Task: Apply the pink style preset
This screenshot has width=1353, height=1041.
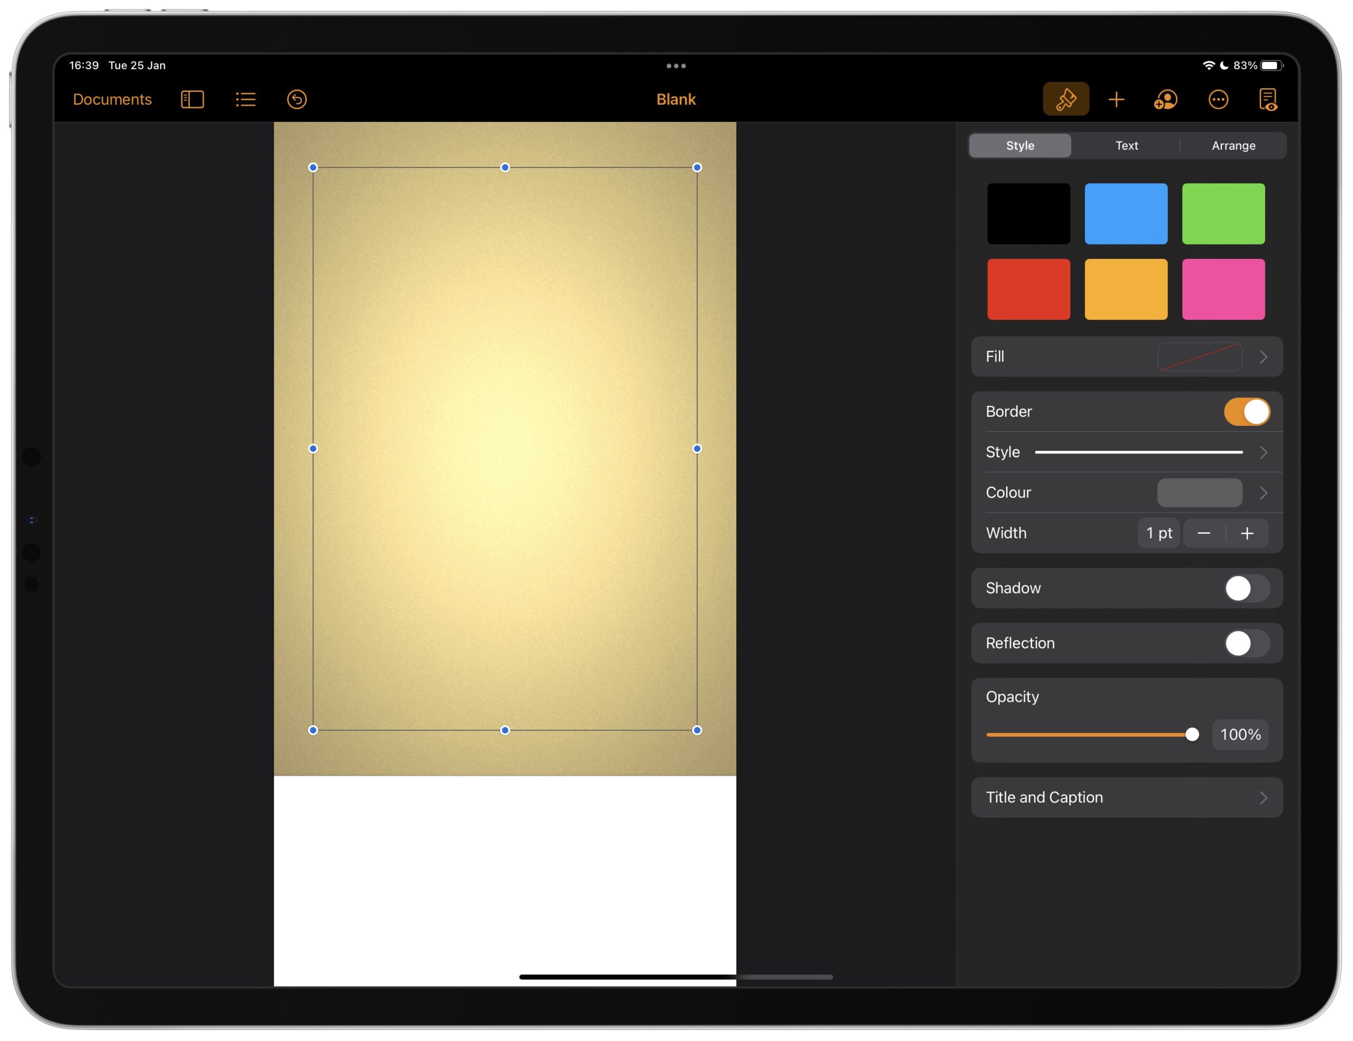Action: coord(1223,289)
